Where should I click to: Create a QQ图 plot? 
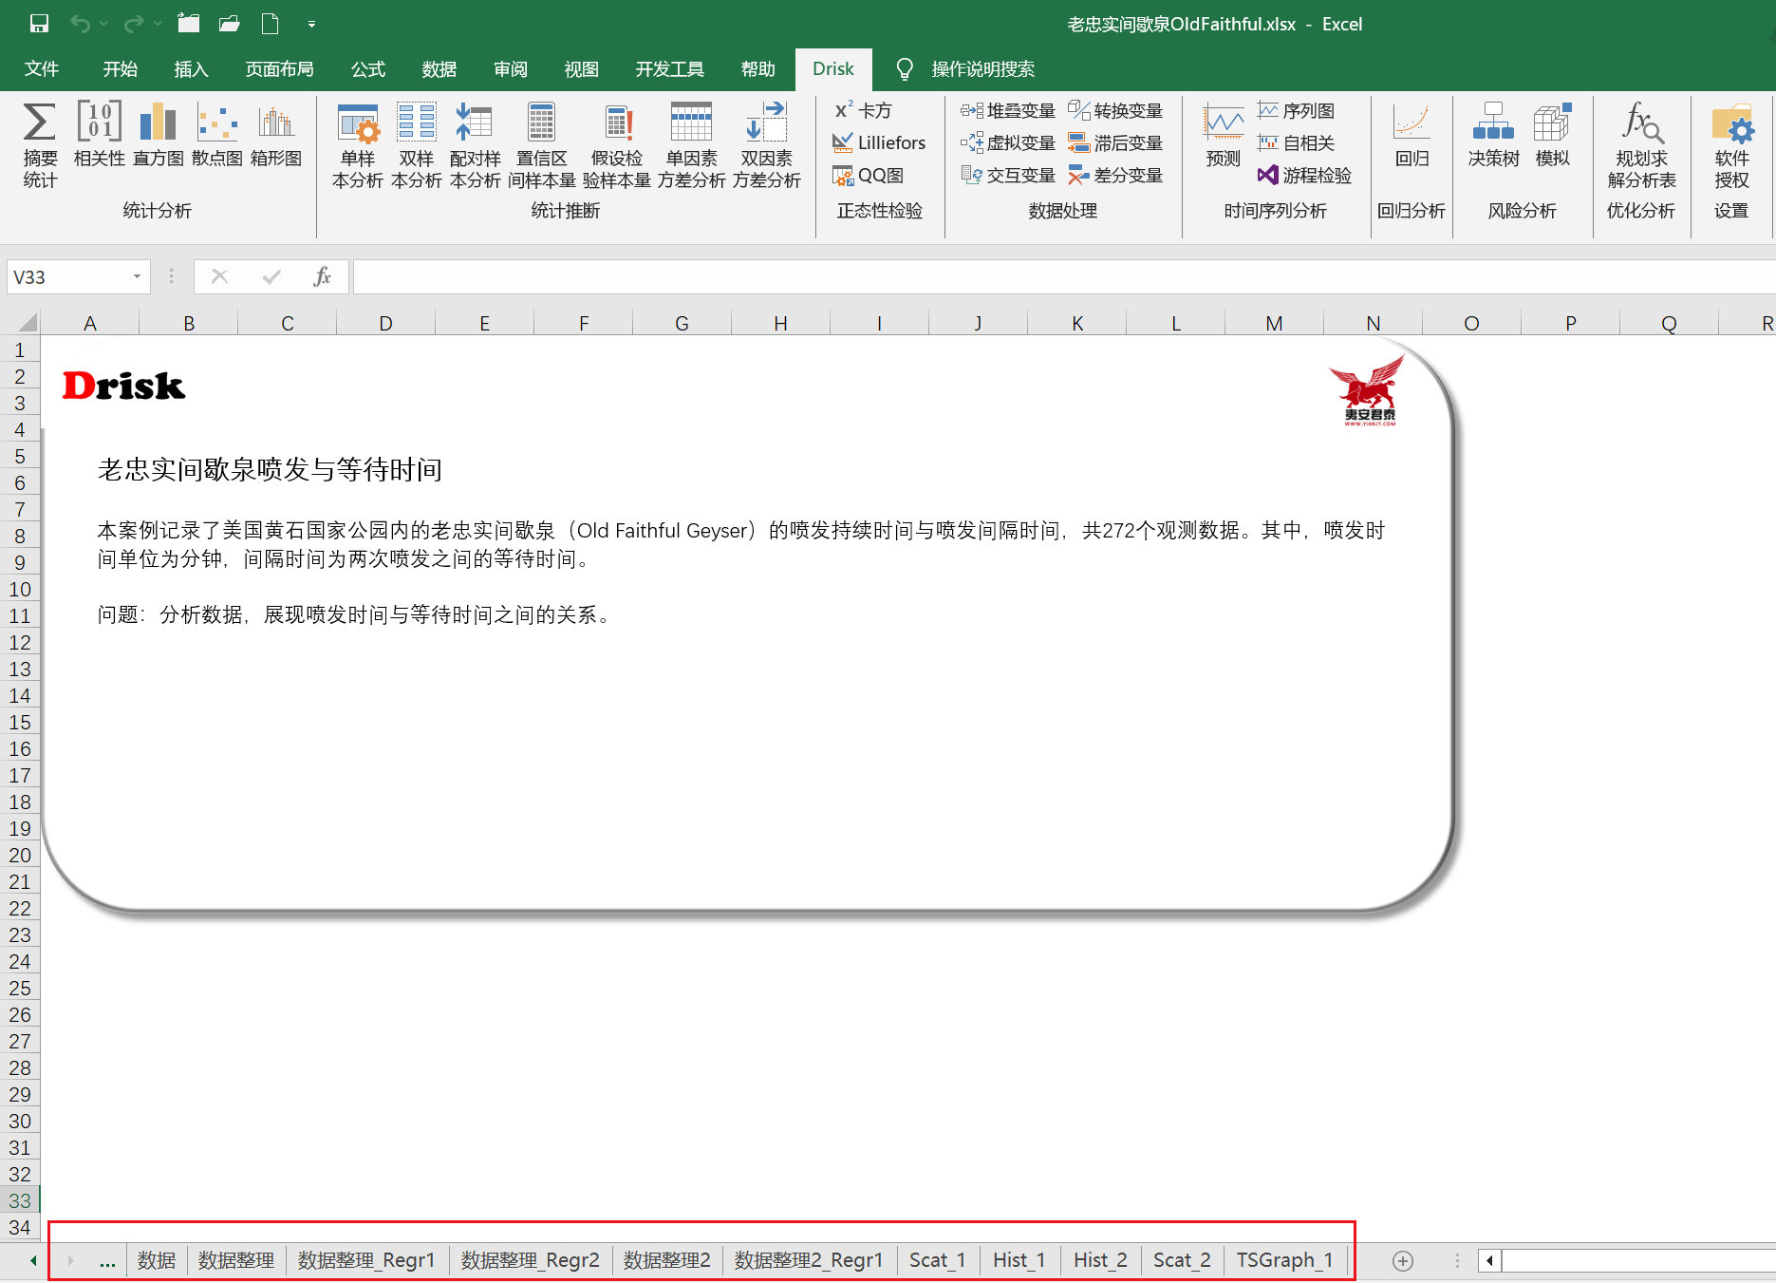(x=868, y=176)
